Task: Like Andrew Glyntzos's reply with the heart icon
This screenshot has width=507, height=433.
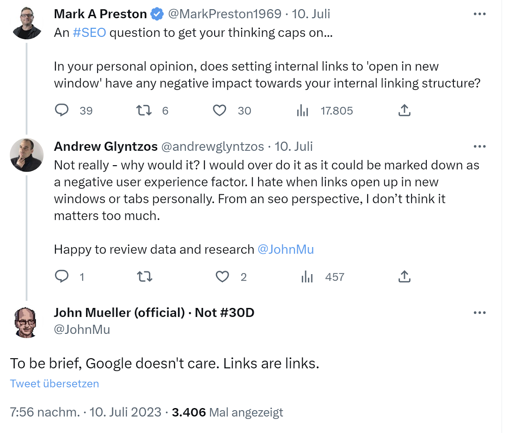Action: point(222,277)
